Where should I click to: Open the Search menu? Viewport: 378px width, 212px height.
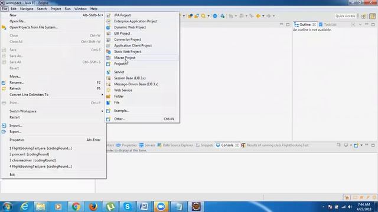tap(42, 9)
